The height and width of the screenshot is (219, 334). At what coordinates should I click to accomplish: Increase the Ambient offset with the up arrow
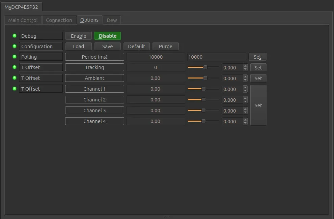coord(245,76)
